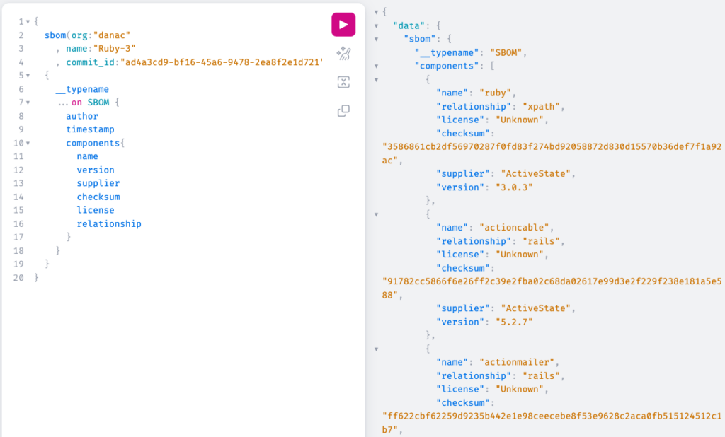Collapse the "components" array in the response
The width and height of the screenshot is (725, 437).
[376, 66]
